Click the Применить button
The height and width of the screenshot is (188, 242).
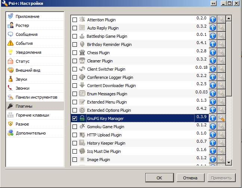pos(221,178)
